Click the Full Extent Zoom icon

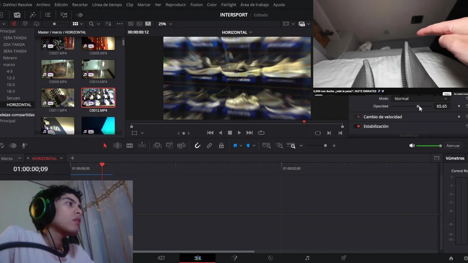click(x=267, y=146)
